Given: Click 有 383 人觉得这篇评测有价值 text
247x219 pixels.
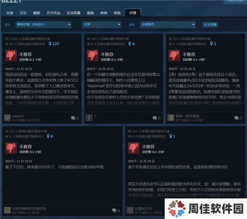Looking at the screenshot, I should click(108, 39).
